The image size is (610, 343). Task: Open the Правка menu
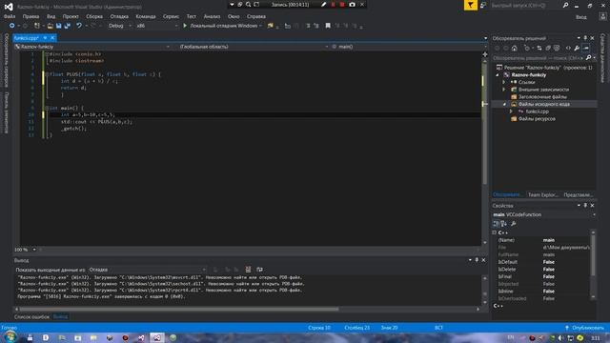click(x=30, y=16)
